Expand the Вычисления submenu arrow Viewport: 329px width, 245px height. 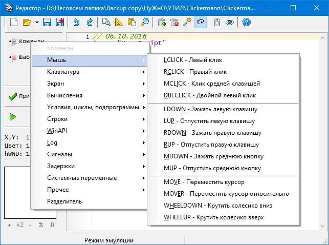pos(143,96)
